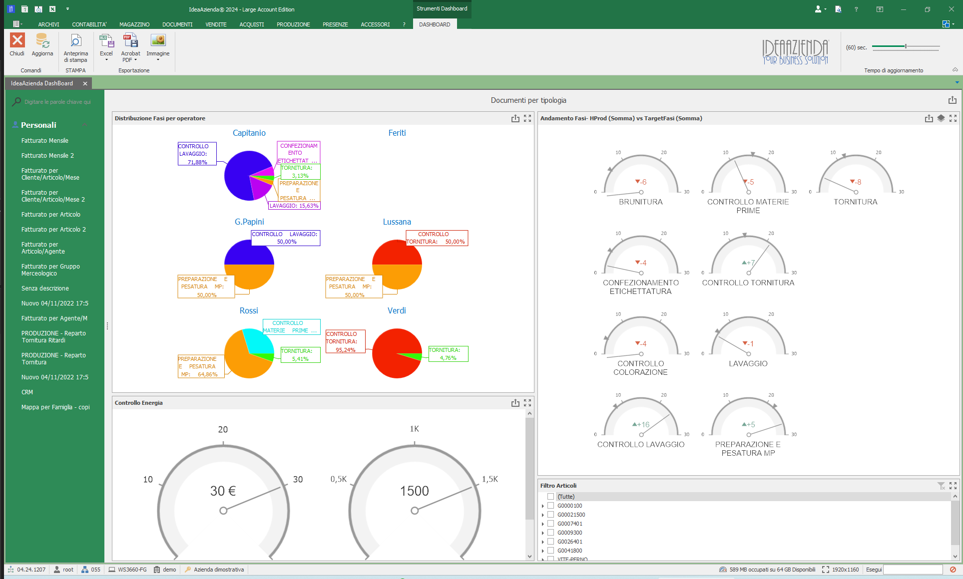Click the dashboard export icon beside Documenti per tipologia
Image resolution: width=963 pixels, height=579 pixels.
point(953,100)
